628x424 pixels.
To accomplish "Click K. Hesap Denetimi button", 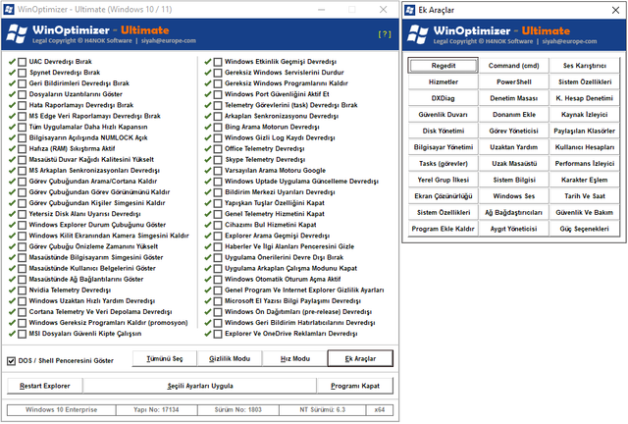I will [585, 98].
